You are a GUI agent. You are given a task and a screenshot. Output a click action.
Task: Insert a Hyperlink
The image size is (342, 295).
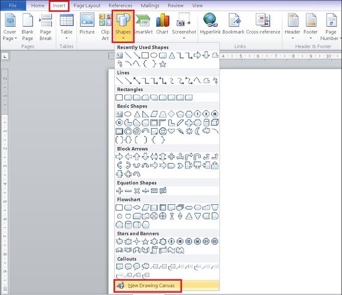(210, 24)
